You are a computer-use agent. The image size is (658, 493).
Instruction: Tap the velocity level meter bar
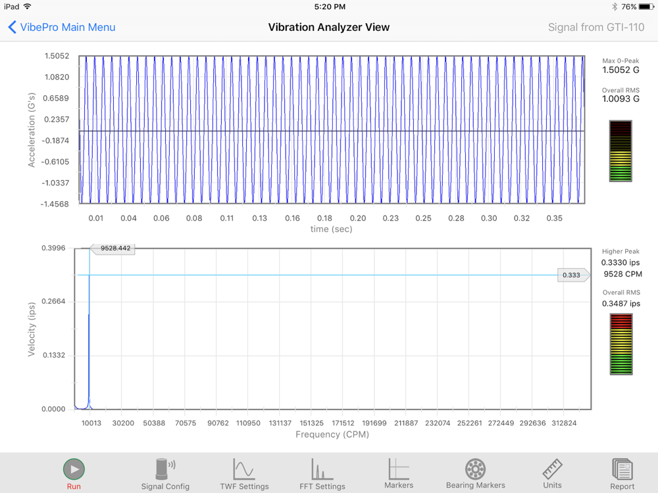point(620,344)
